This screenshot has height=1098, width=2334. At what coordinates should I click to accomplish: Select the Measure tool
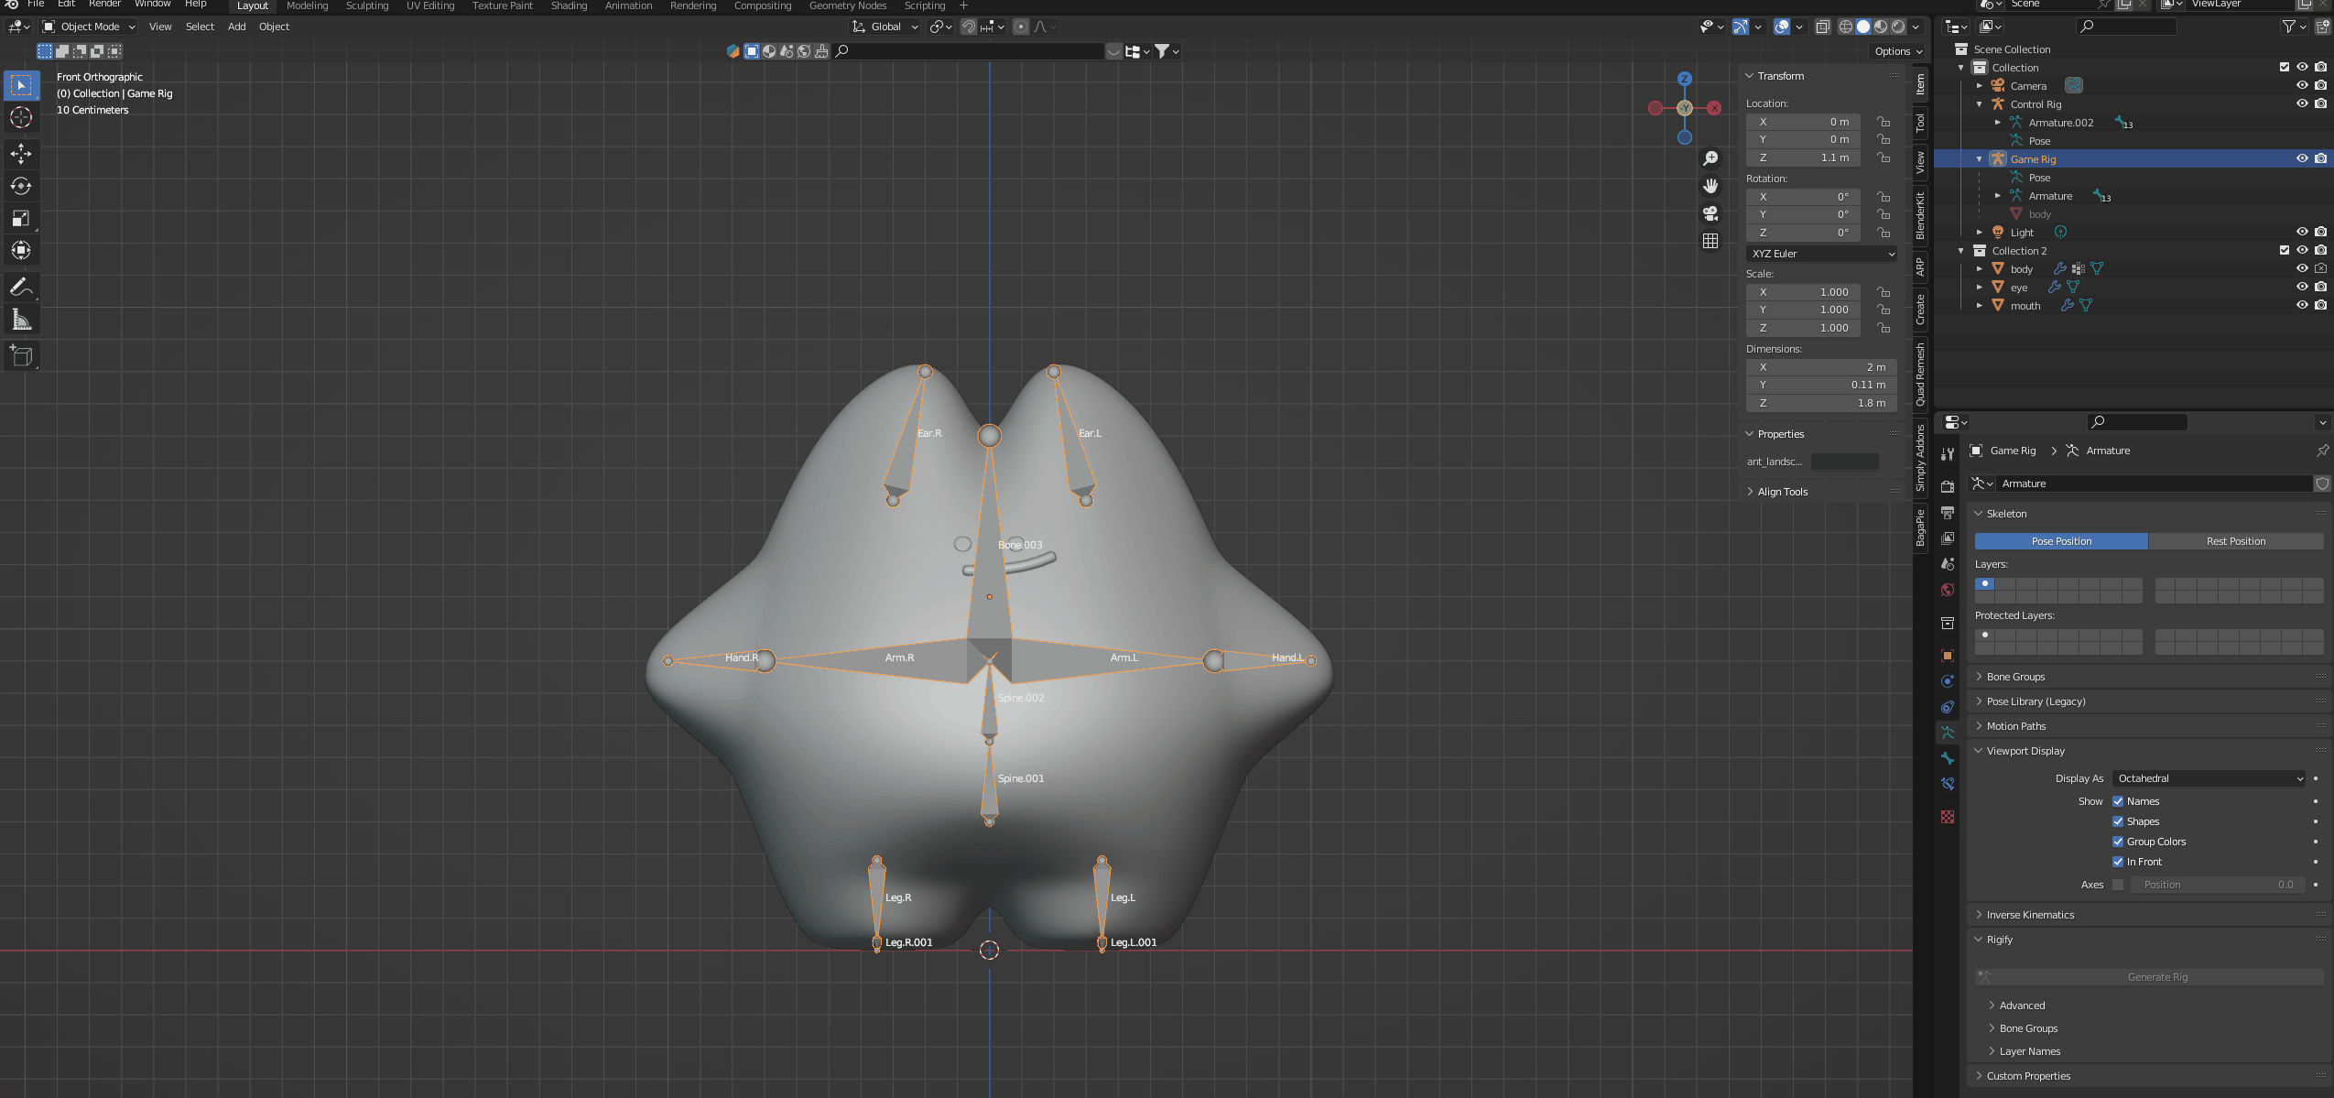pos(21,320)
